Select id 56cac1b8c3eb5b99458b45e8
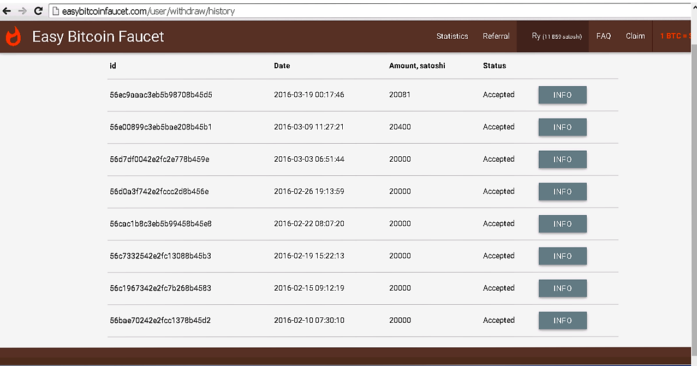Screen dimensions: 697x366 (x=161, y=223)
